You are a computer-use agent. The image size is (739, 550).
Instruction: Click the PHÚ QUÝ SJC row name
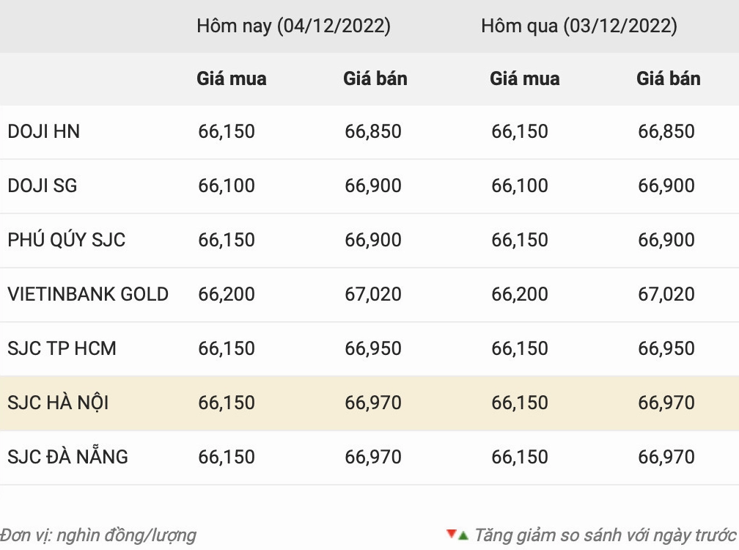[x=67, y=240]
